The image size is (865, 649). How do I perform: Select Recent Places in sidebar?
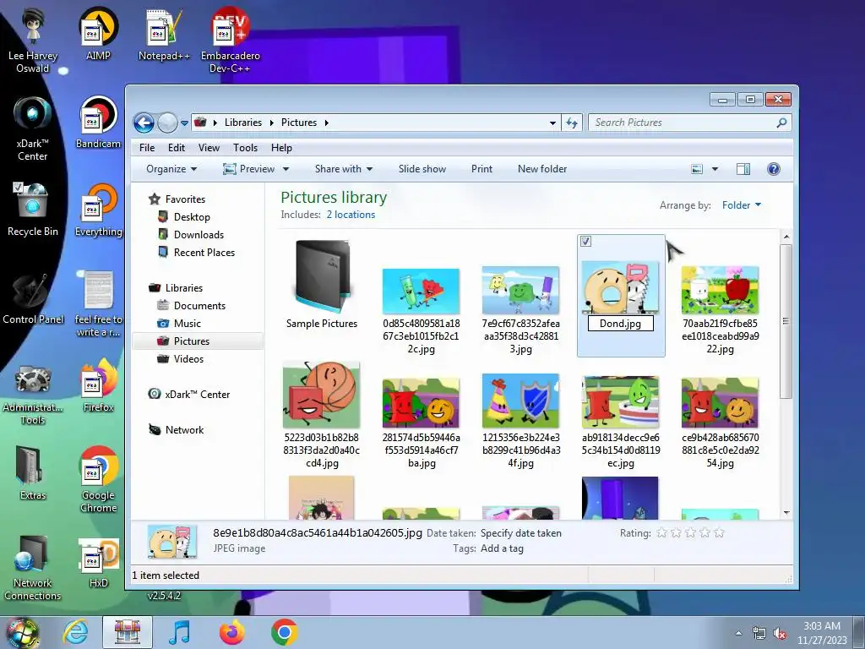pyautogui.click(x=204, y=252)
